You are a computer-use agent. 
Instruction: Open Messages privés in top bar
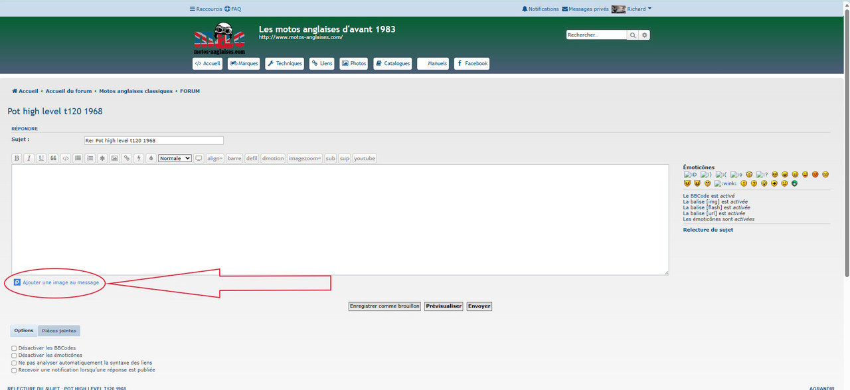[x=585, y=9]
